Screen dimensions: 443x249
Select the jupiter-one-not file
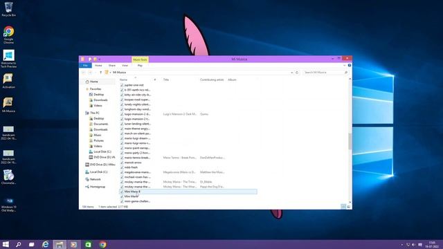coord(134,85)
